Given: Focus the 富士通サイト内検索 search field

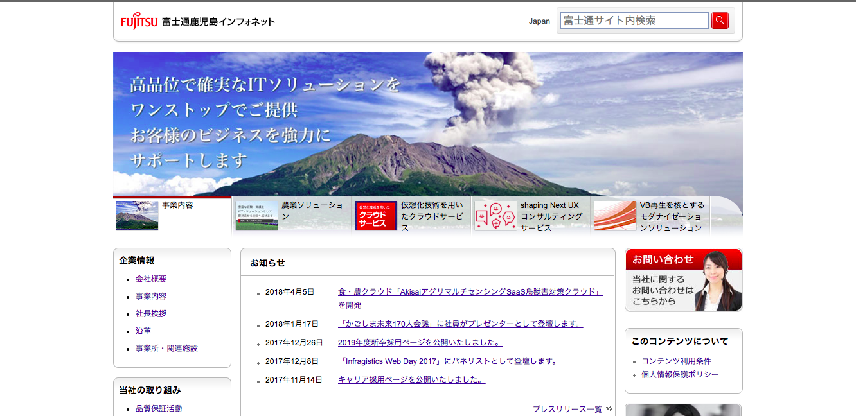Looking at the screenshot, I should pyautogui.click(x=634, y=21).
